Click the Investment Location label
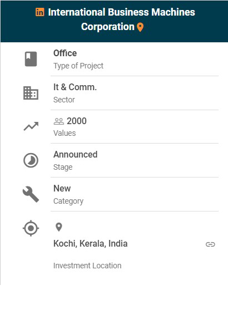228x329 pixels. click(87, 266)
